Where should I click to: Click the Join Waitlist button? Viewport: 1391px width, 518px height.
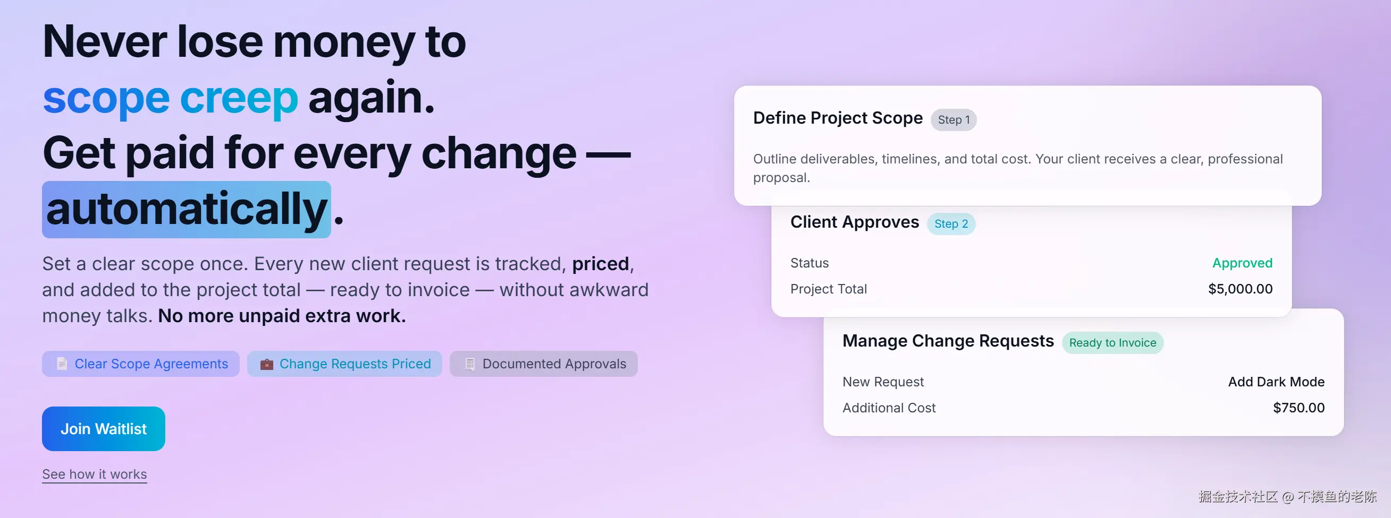(103, 428)
